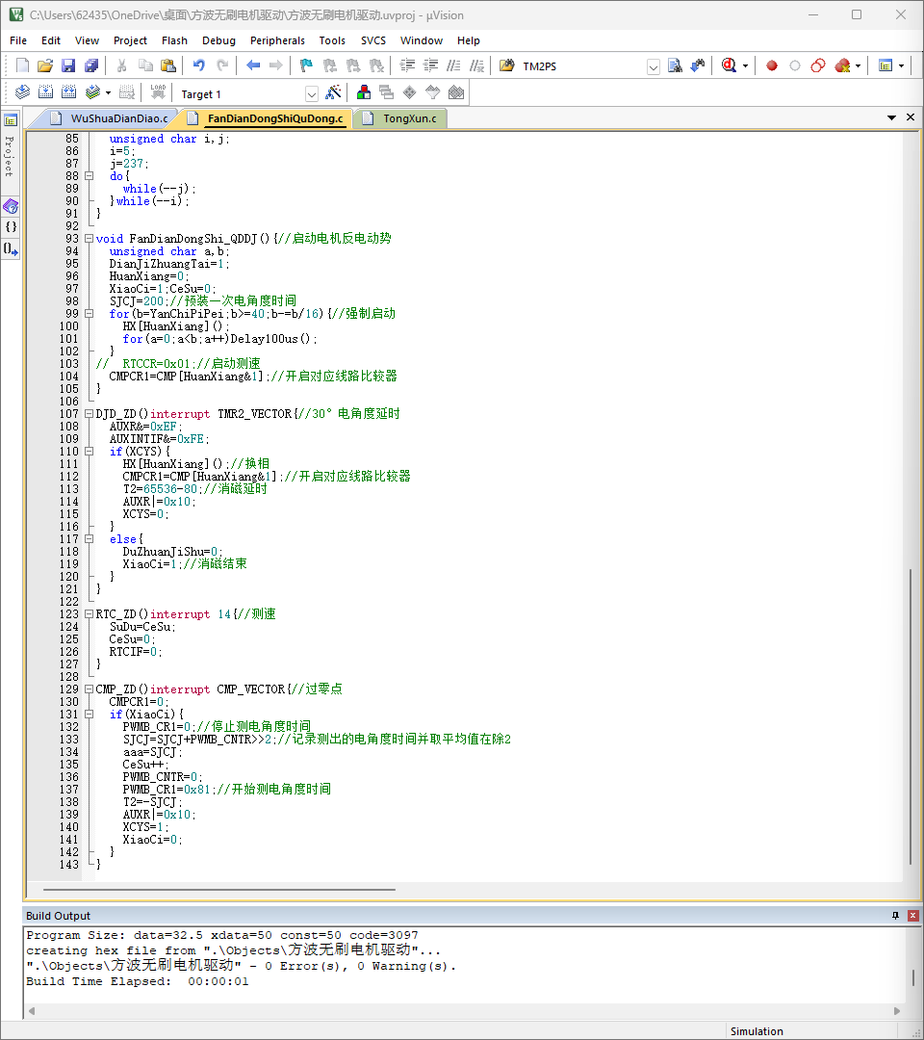Pin the Build Output panel
This screenshot has width=924, height=1040.
(x=895, y=916)
